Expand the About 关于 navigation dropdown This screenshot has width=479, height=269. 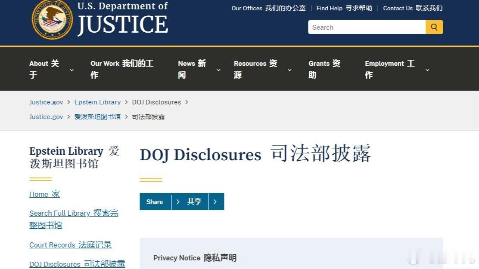pos(44,69)
